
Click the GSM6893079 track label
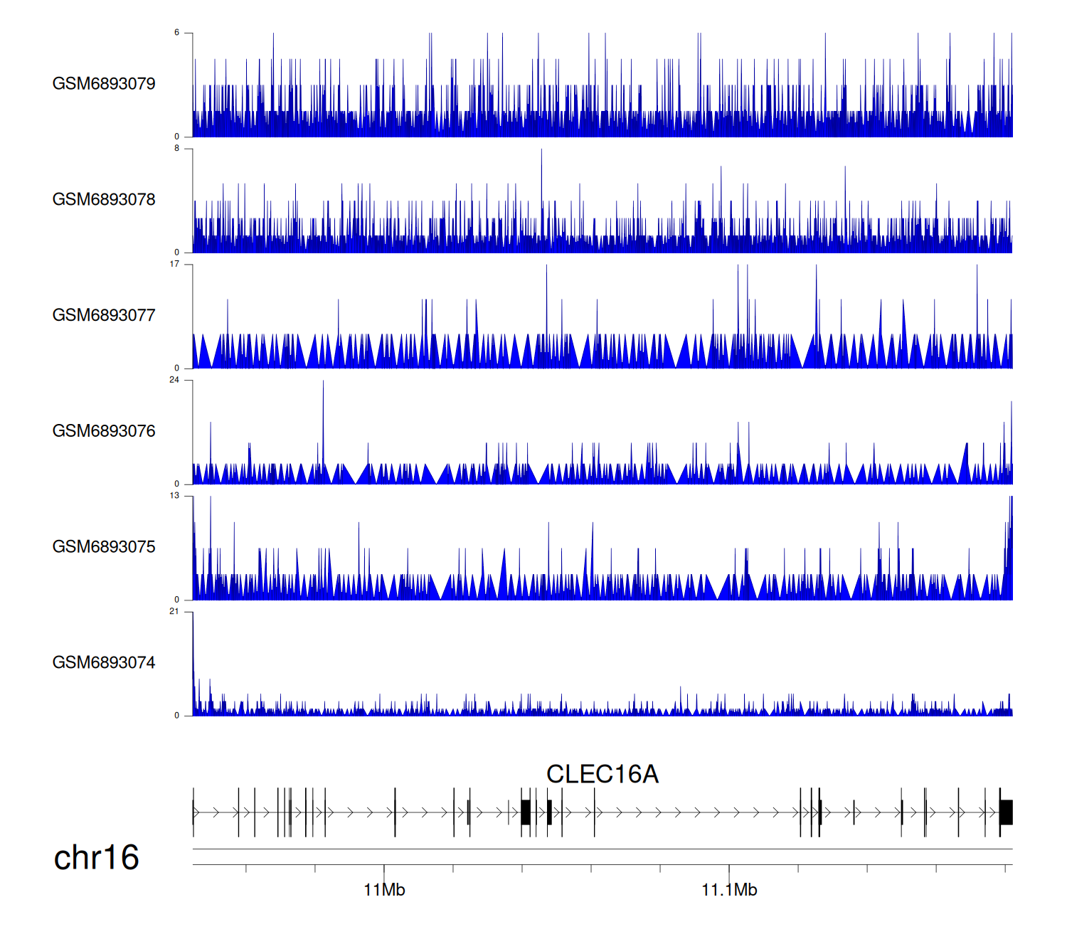pyautogui.click(x=104, y=84)
